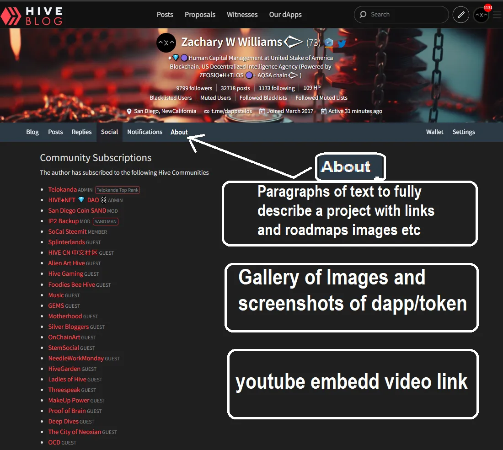
Task: View the 1173 following list
Action: click(x=277, y=88)
